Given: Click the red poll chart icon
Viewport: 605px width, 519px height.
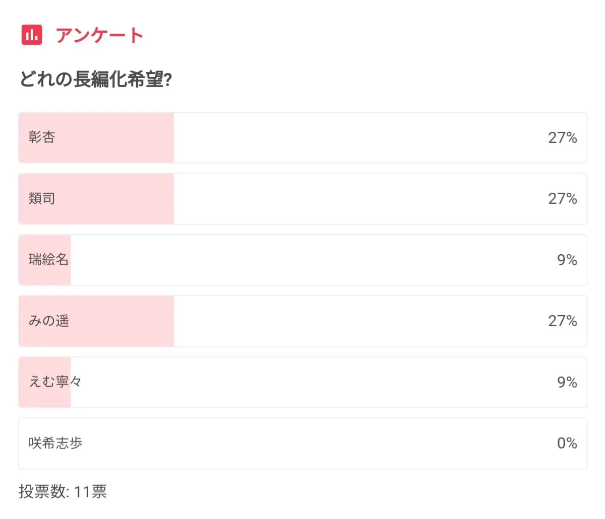Looking at the screenshot, I should [32, 35].
